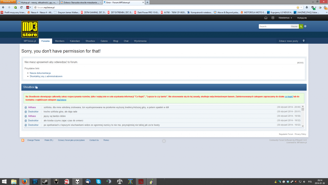Click the Firefox downloads arrow icon

click(307, 7)
